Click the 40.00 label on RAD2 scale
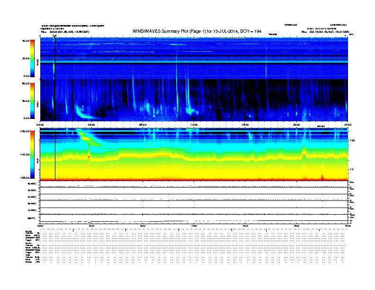The width and height of the screenshot is (375, 290). click(x=26, y=41)
